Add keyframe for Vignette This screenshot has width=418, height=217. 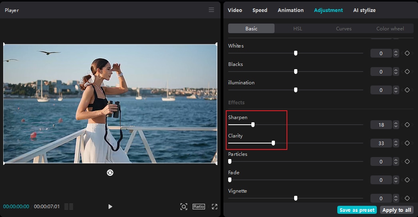pyautogui.click(x=407, y=198)
